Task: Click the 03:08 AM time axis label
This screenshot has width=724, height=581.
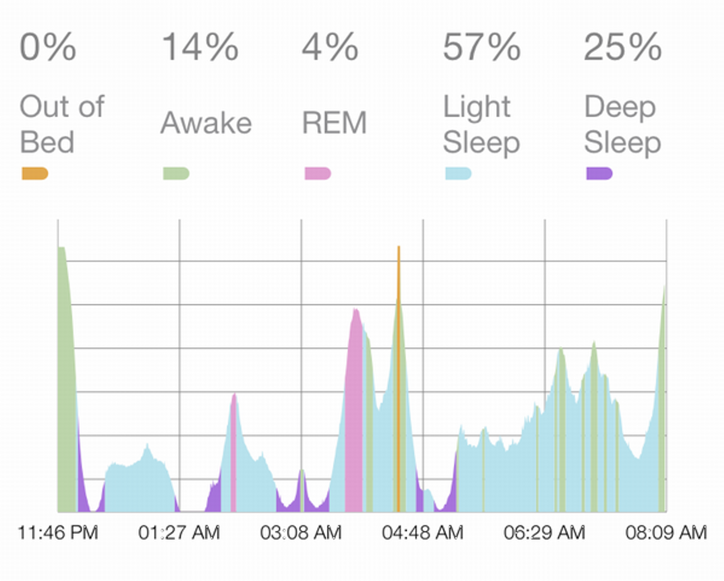Action: click(301, 532)
